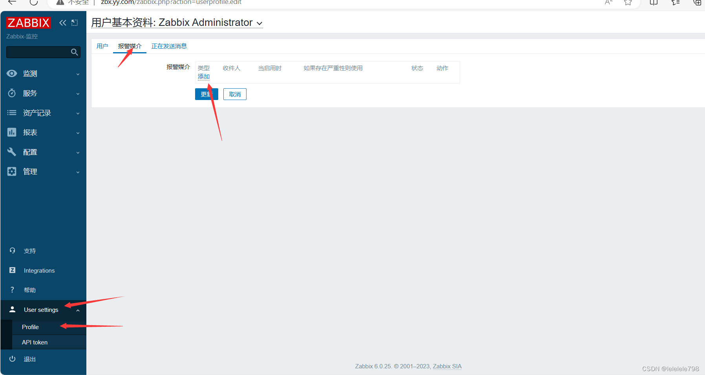Click the 当启用时 column header
The height and width of the screenshot is (375, 705).
pos(270,68)
